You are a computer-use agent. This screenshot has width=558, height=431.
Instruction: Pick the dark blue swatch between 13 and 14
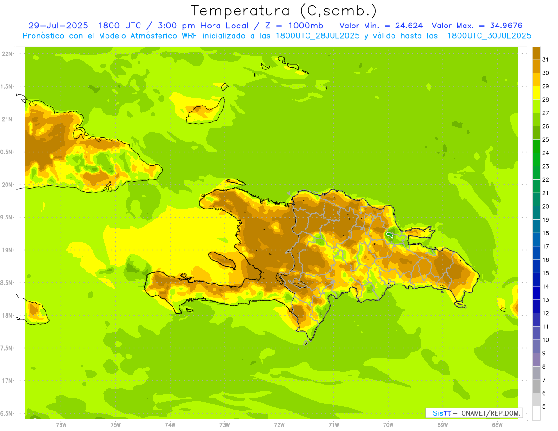[x=536, y=293]
